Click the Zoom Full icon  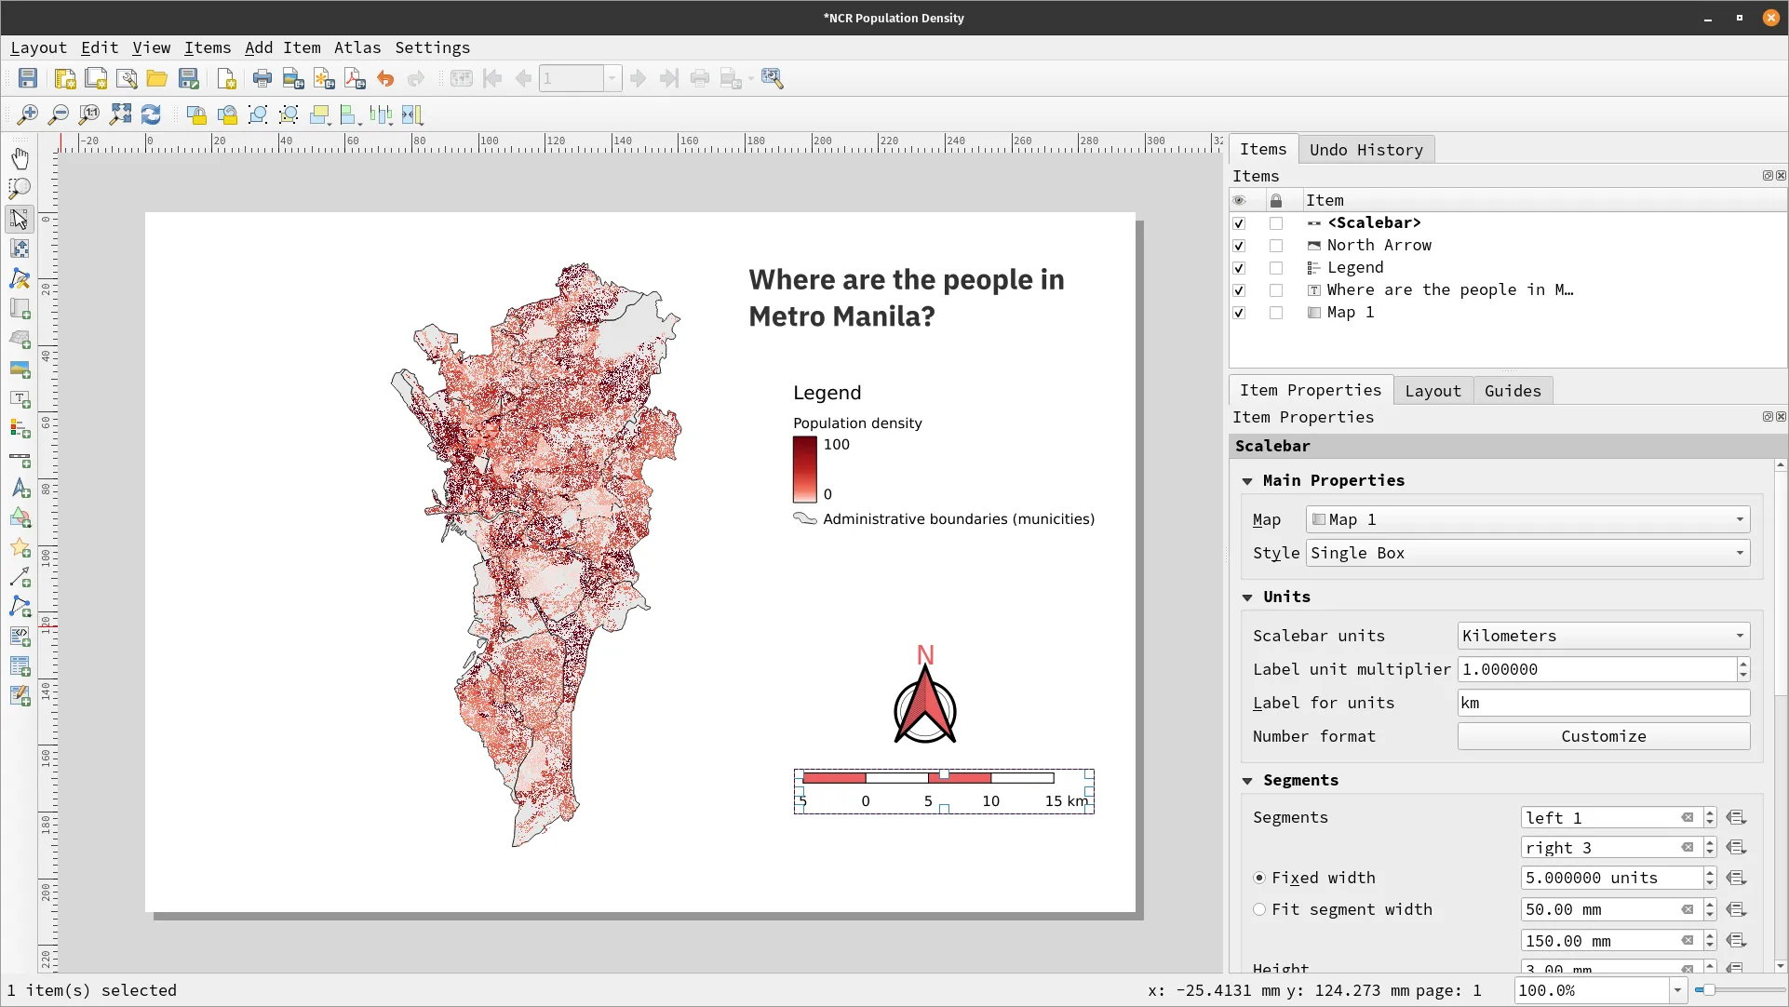(x=120, y=114)
